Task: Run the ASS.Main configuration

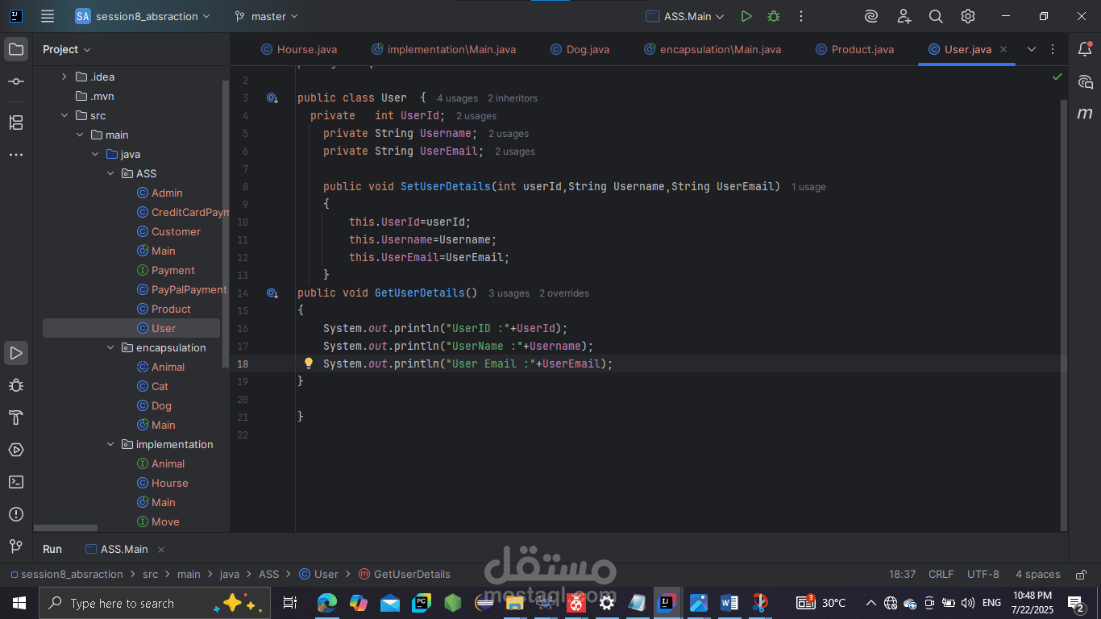Action: pos(746,16)
